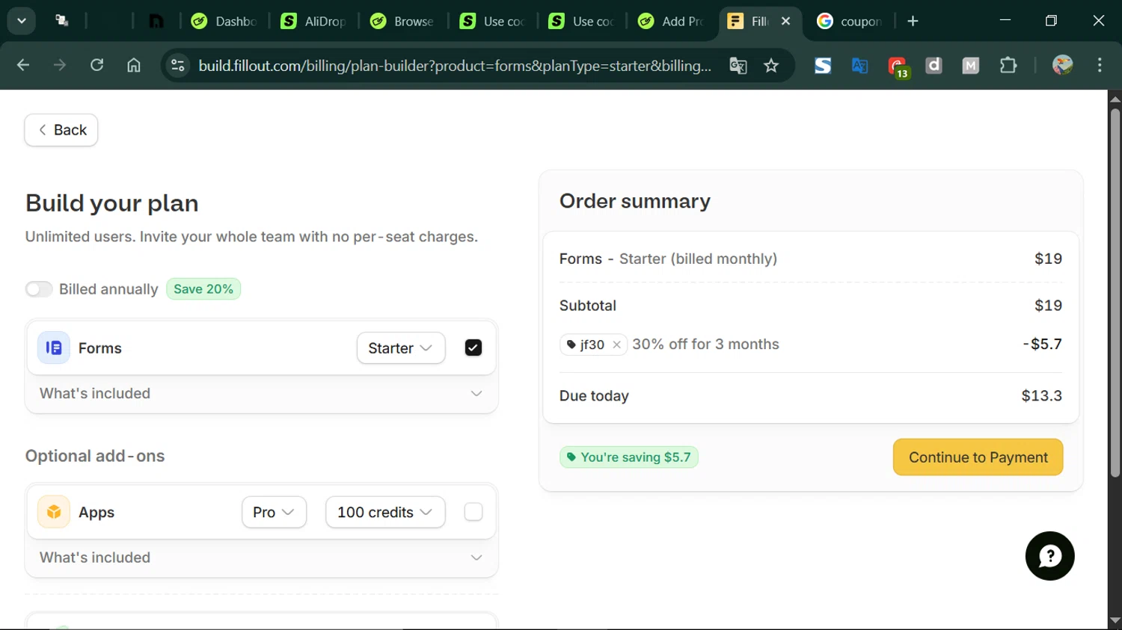
Task: Open the pinned tab with devices icon
Action: [x=62, y=21]
